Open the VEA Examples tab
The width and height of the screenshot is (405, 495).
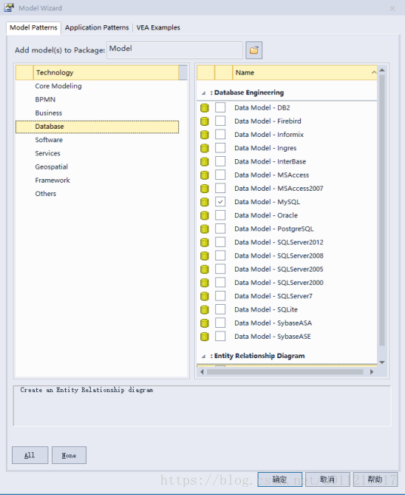click(x=158, y=27)
